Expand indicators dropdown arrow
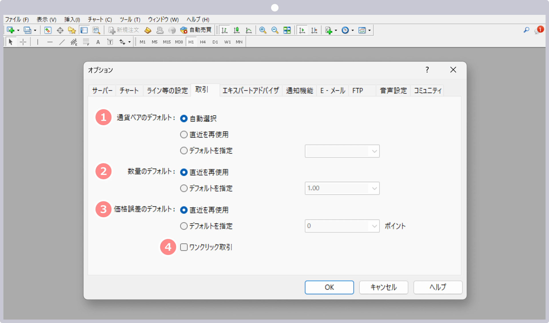The image size is (549, 323). [336, 30]
